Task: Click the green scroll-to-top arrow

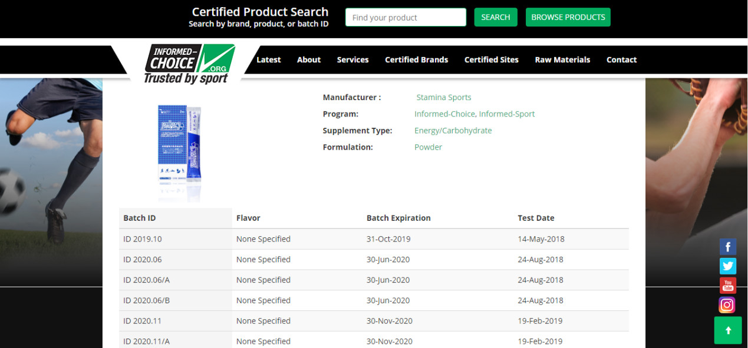Action: (728, 330)
